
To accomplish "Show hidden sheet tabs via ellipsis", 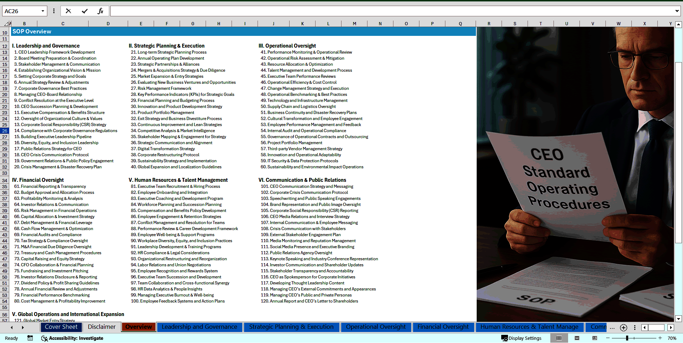I will (x=612, y=327).
